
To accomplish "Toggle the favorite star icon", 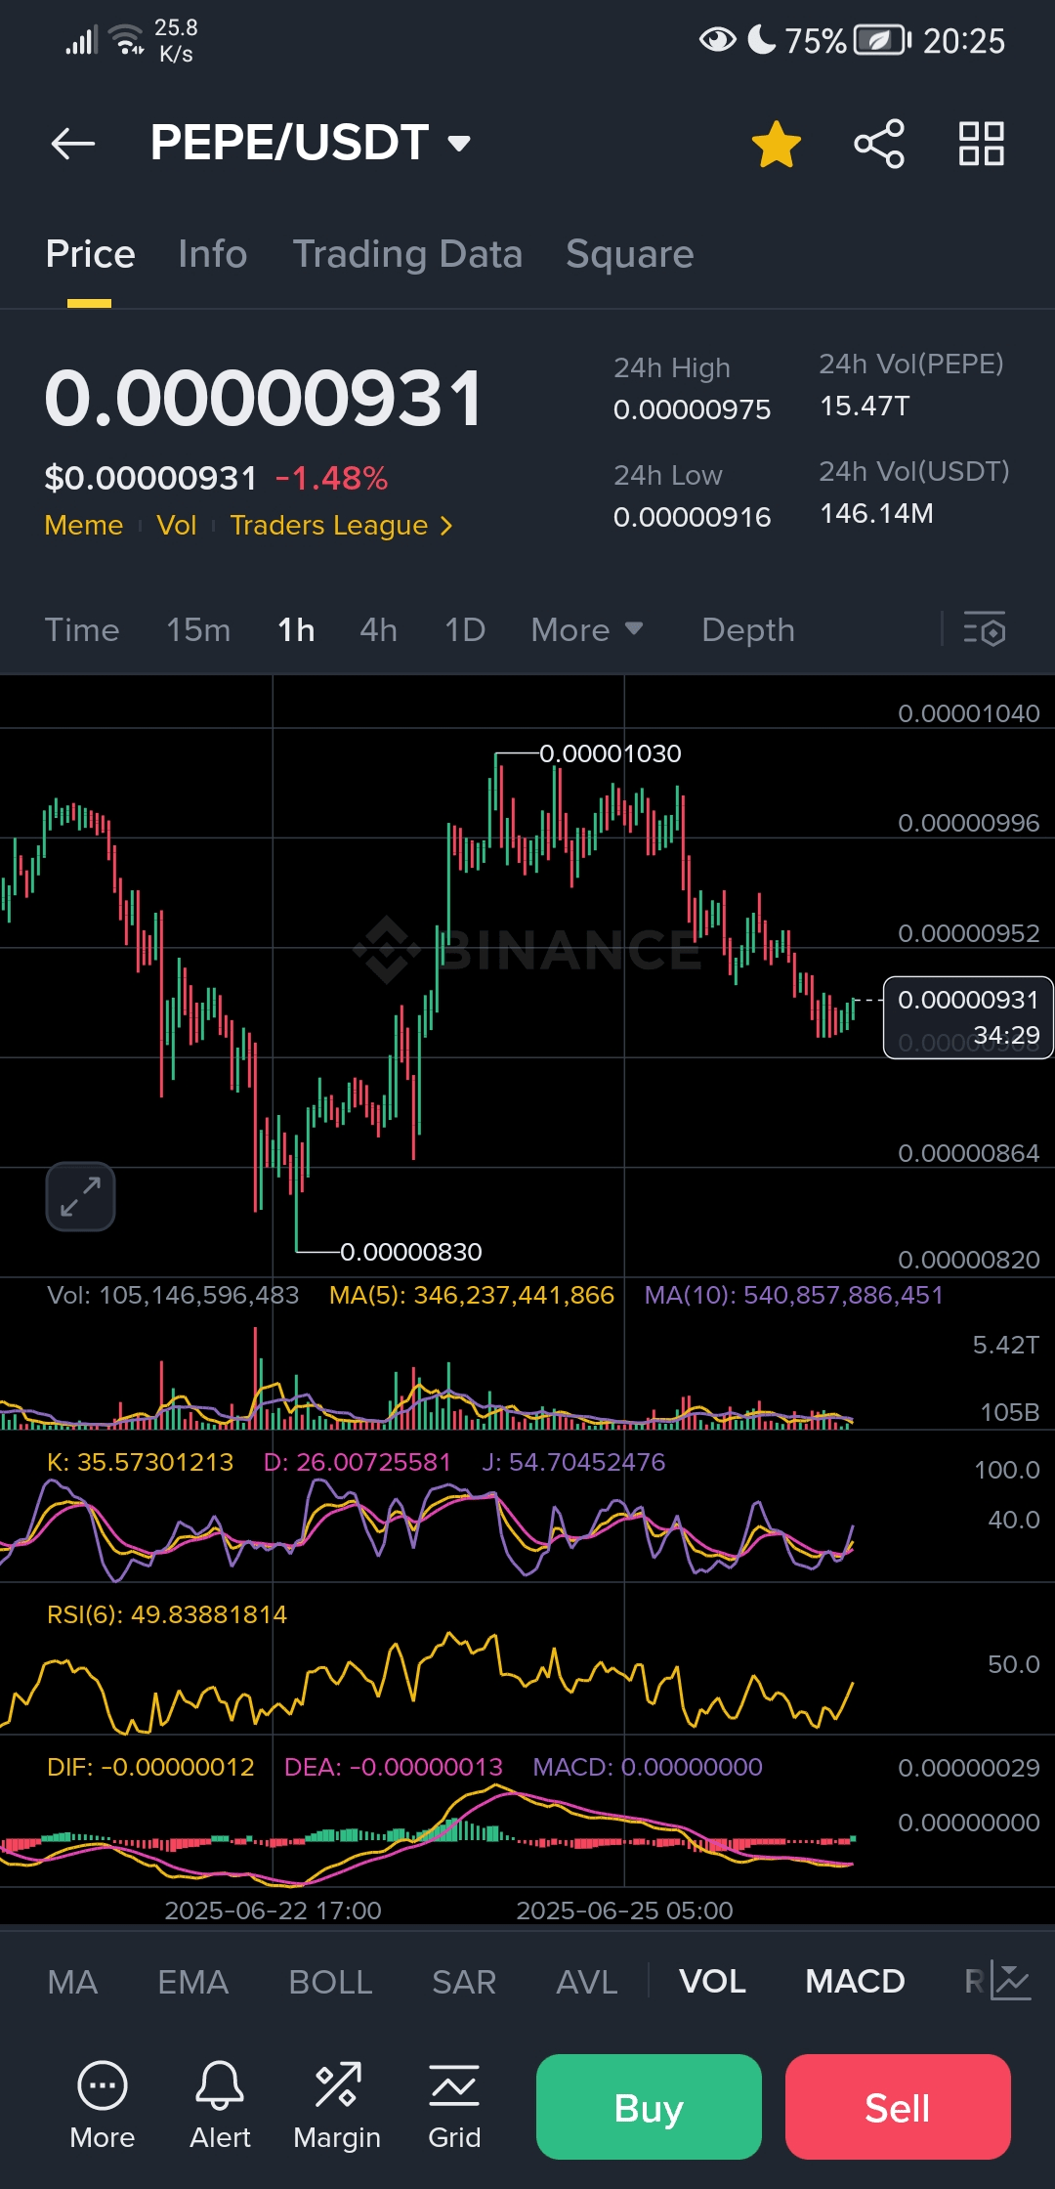I will (777, 144).
